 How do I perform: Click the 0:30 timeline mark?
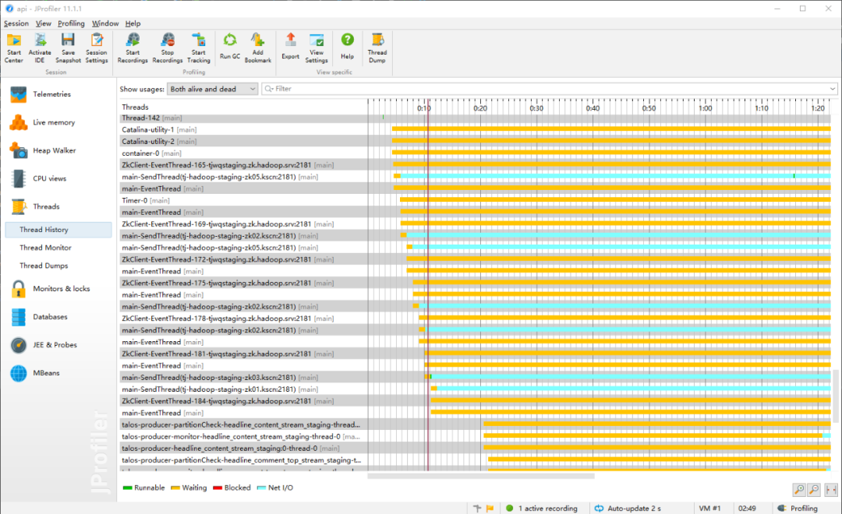pyautogui.click(x=536, y=108)
